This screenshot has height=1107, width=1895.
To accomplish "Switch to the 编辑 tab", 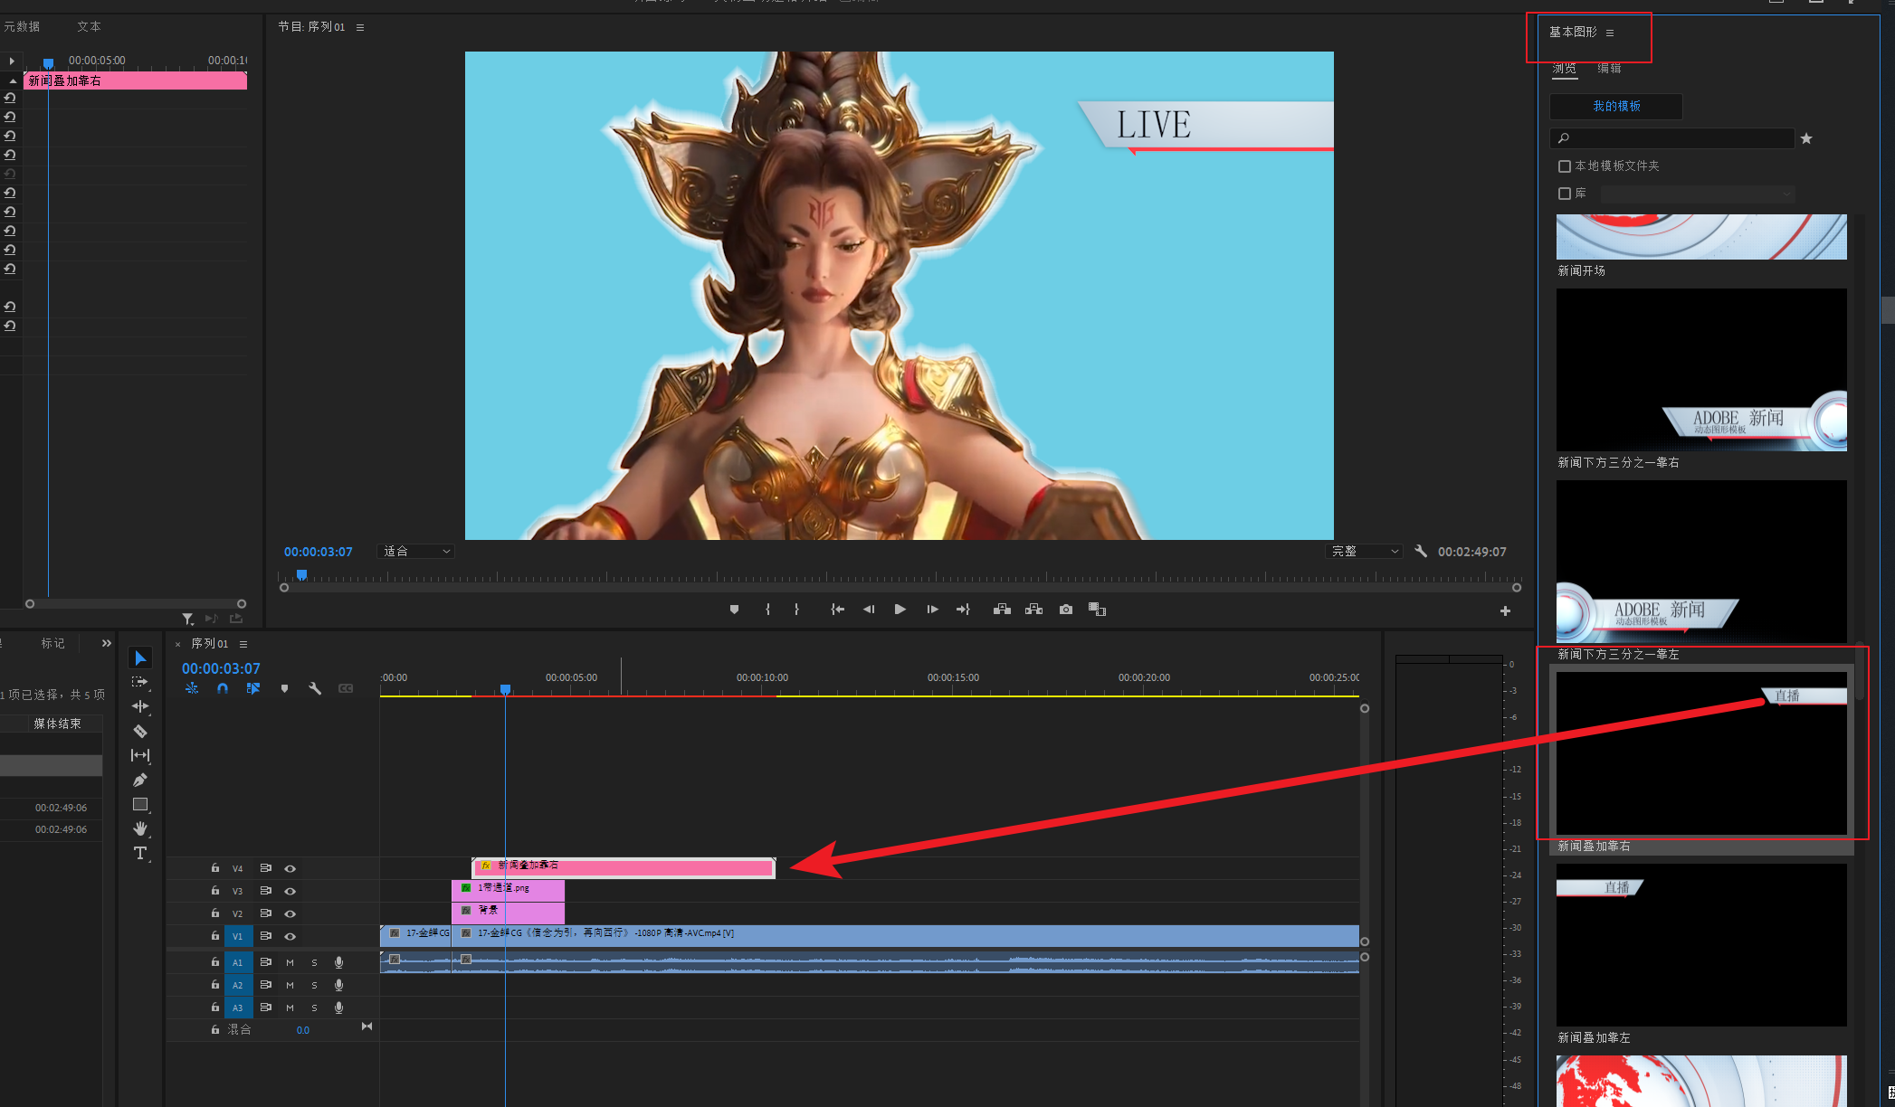I will tap(1609, 69).
